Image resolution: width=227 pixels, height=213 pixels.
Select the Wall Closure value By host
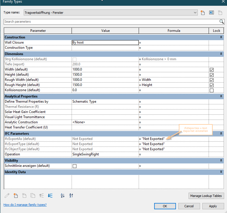105,42
